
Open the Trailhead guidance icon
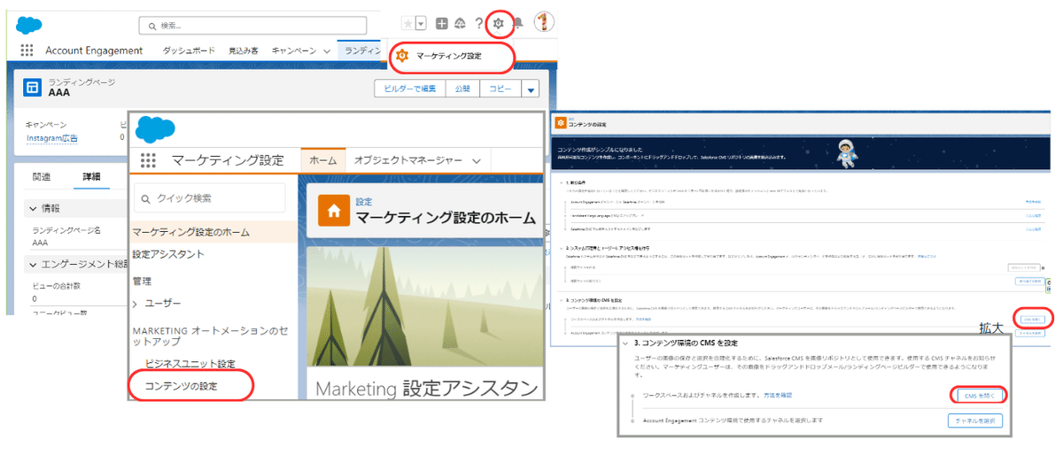coord(460,24)
